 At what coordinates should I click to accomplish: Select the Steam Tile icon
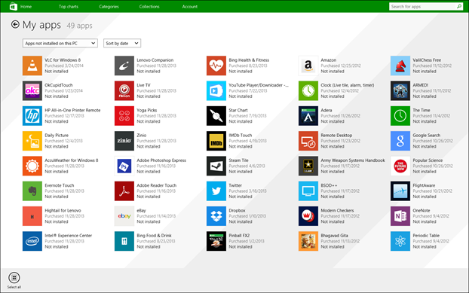click(x=216, y=166)
